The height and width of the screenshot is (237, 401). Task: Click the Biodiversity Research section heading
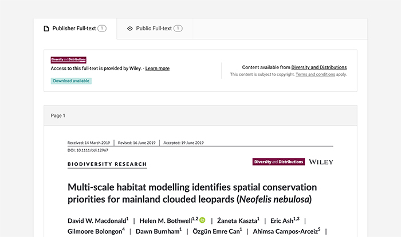[107, 164]
